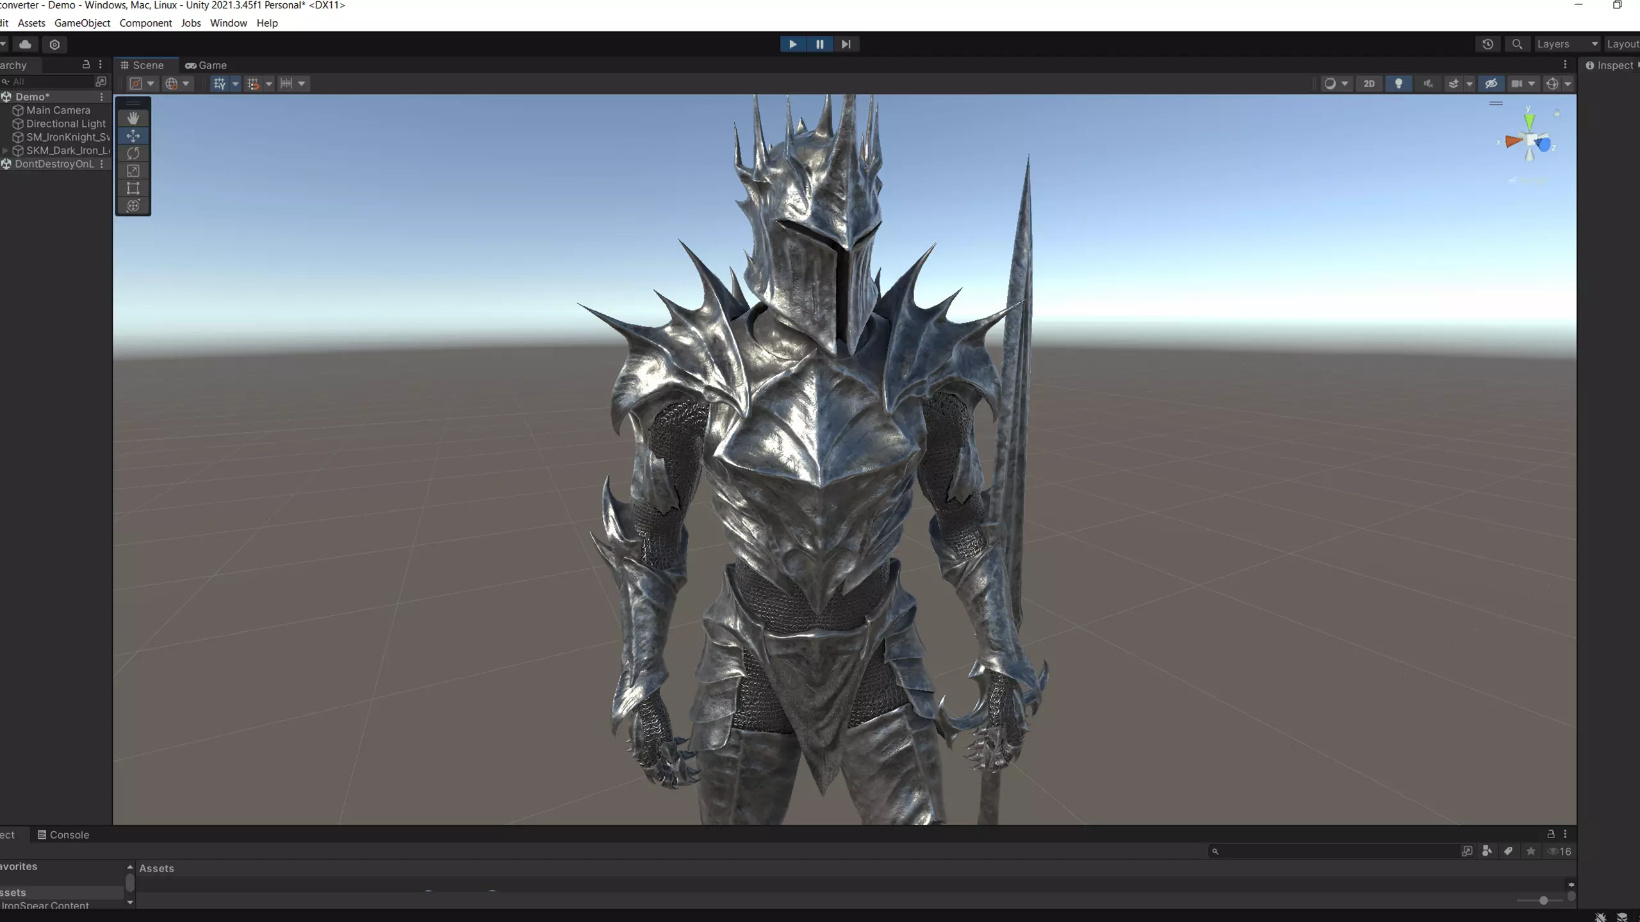Viewport: 1640px width, 922px height.
Task: Select the Rotate tool
Action: 133,153
